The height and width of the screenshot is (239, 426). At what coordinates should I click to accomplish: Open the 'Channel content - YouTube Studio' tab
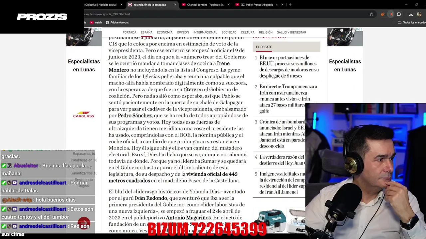(205, 5)
